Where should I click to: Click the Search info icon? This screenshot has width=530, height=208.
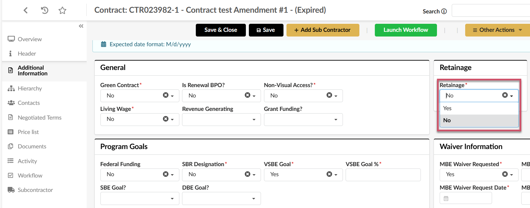[x=444, y=11]
